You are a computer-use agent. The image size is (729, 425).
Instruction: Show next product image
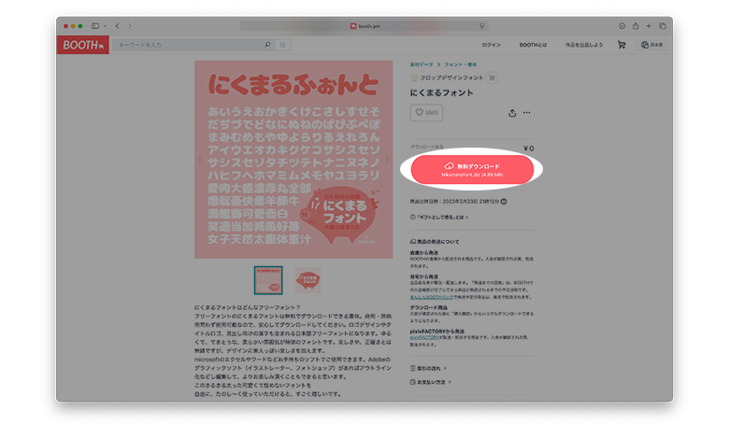(387, 160)
